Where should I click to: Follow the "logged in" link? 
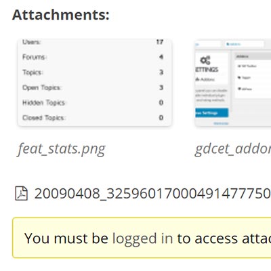142,238
